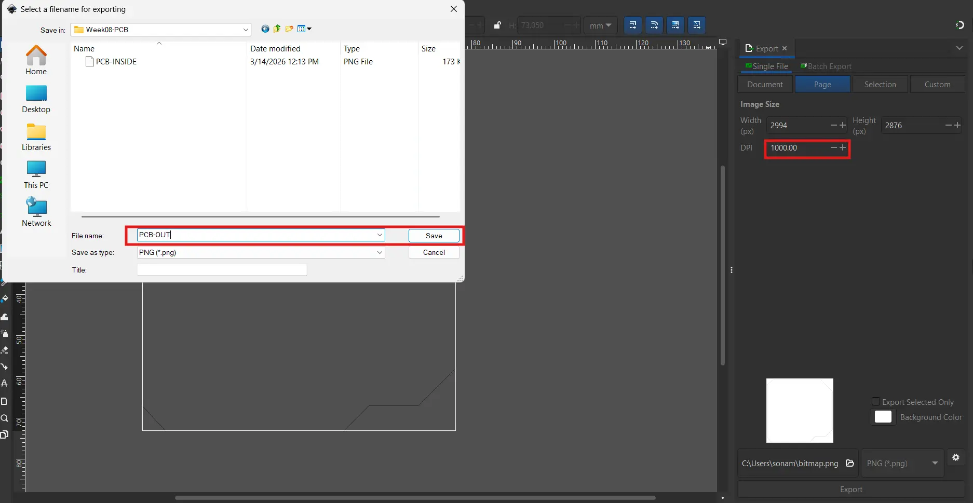Select the Connector tool
Image resolution: width=973 pixels, height=503 pixels.
[x=5, y=366]
